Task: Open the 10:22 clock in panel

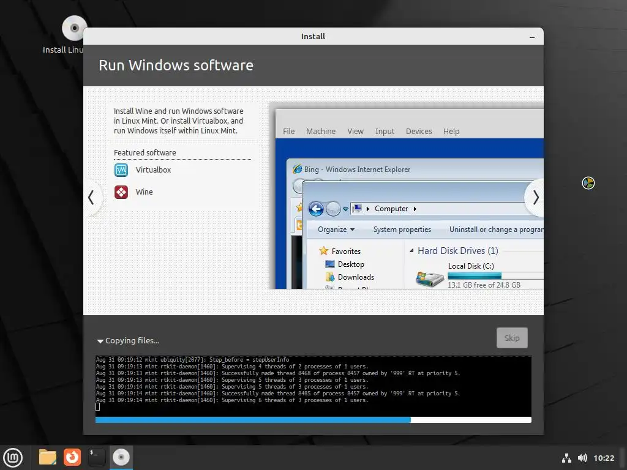Action: (603, 458)
